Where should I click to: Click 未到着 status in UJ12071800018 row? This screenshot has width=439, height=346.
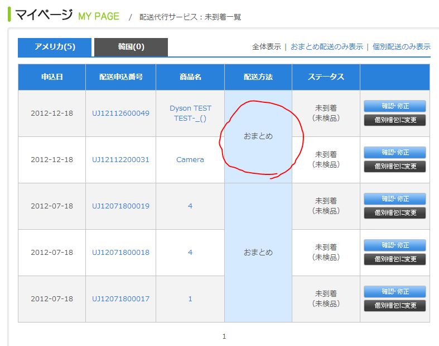326,247
